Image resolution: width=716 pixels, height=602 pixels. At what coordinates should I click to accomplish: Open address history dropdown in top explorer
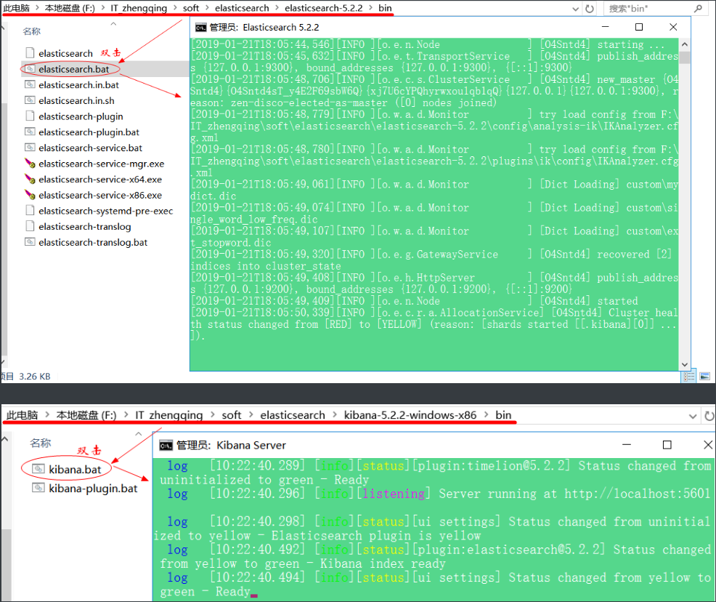click(x=576, y=9)
